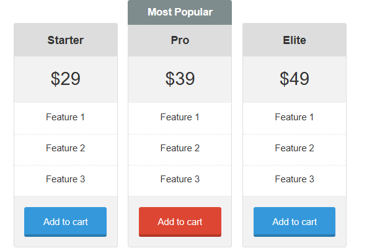Click Feature 3 in Starter plan
This screenshot has width=372, height=248.
tap(65, 179)
